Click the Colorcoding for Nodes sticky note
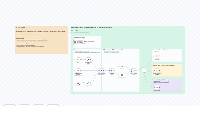Image resolution: width=200 pixels, height=120 pixels. point(87,42)
